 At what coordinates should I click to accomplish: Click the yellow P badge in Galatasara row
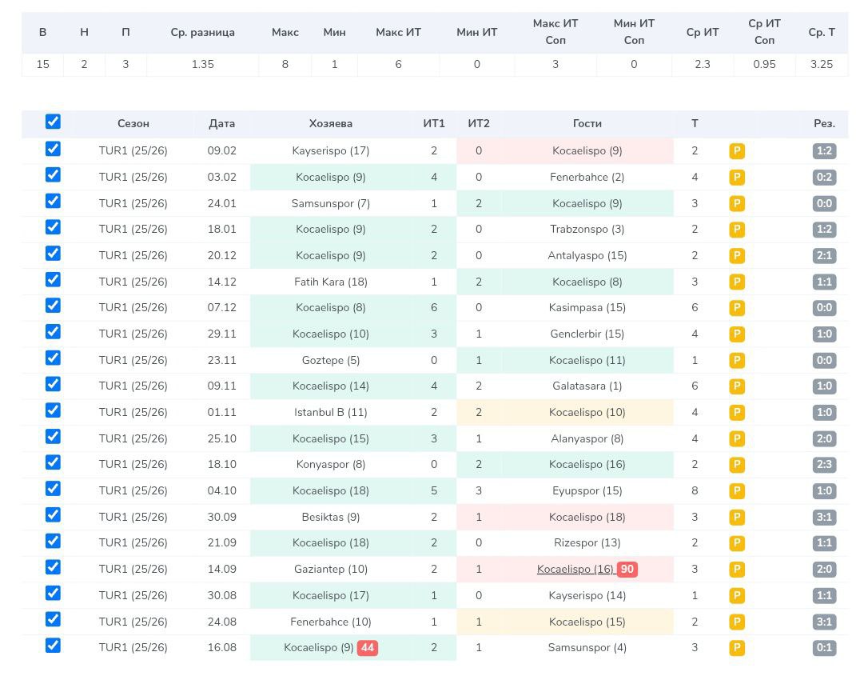[737, 386]
